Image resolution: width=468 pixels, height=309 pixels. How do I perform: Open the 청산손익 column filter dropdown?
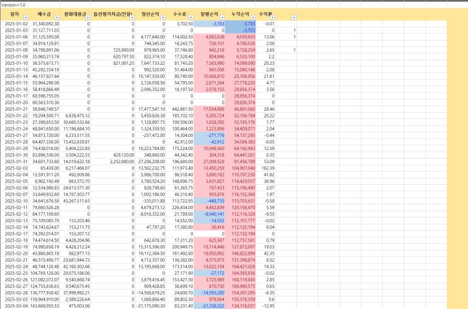coord(163,17)
